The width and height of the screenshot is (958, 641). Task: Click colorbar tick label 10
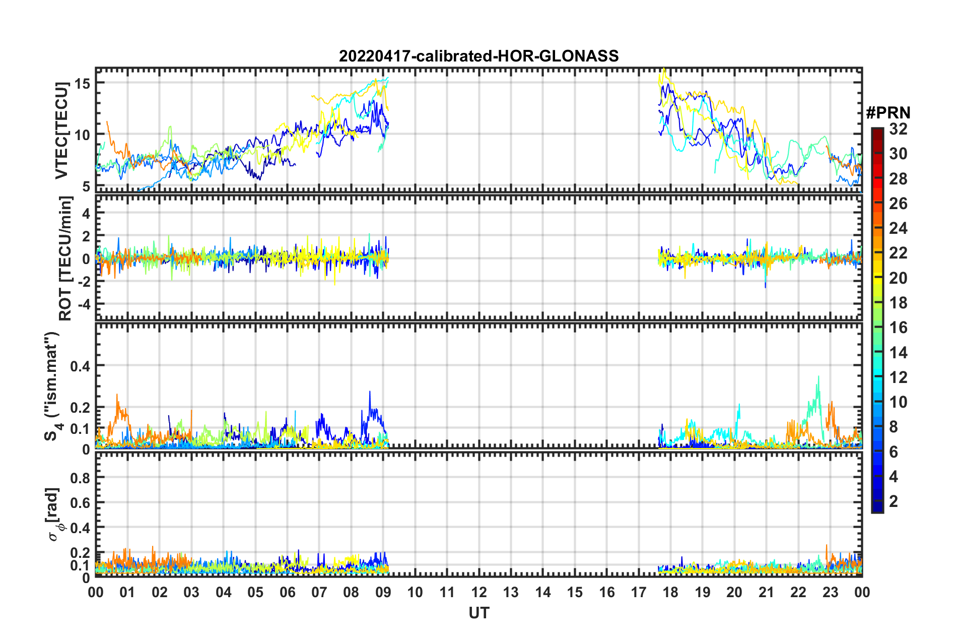pyautogui.click(x=898, y=402)
